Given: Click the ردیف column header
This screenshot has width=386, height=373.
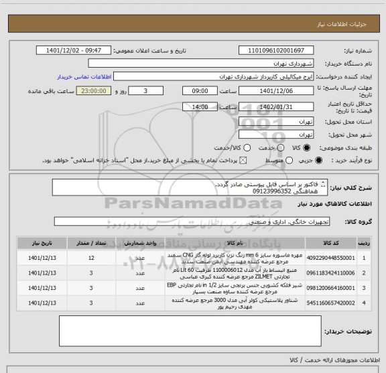Looking at the screenshot, I should [364, 243].
